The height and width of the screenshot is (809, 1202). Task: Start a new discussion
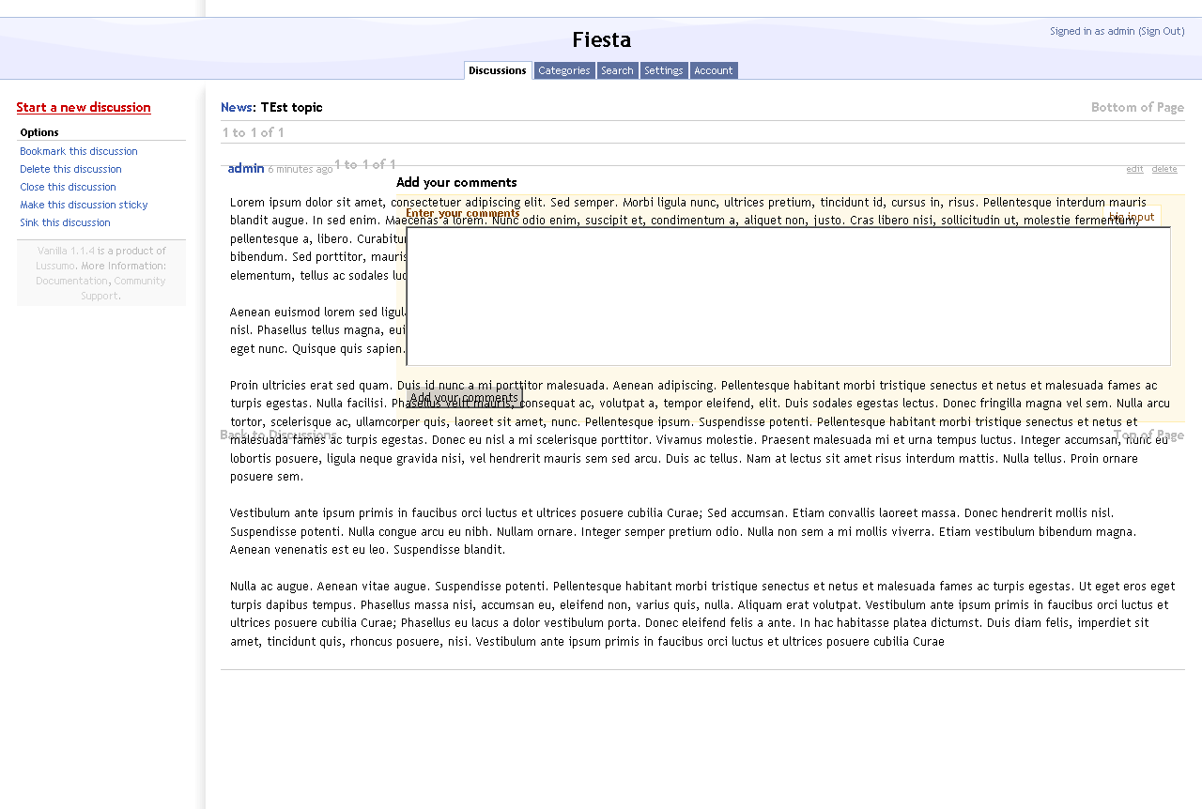(x=84, y=107)
